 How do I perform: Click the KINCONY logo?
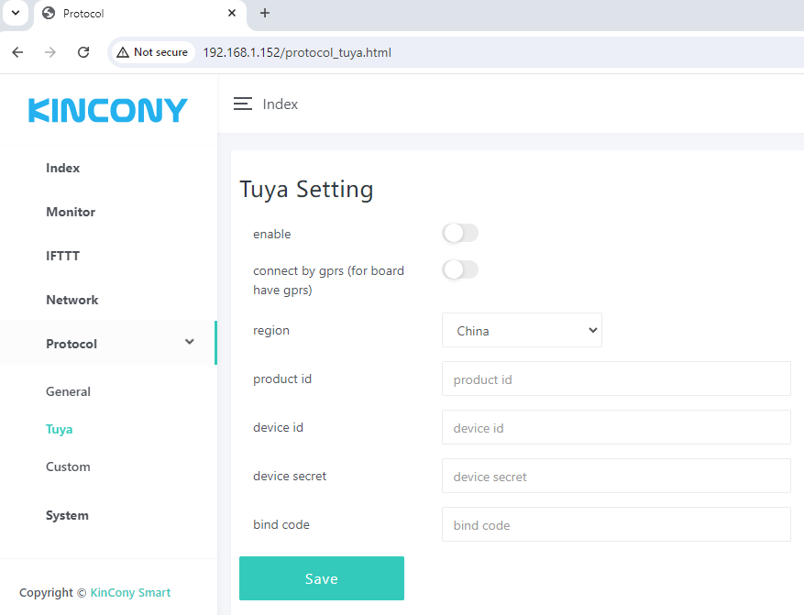click(x=108, y=111)
